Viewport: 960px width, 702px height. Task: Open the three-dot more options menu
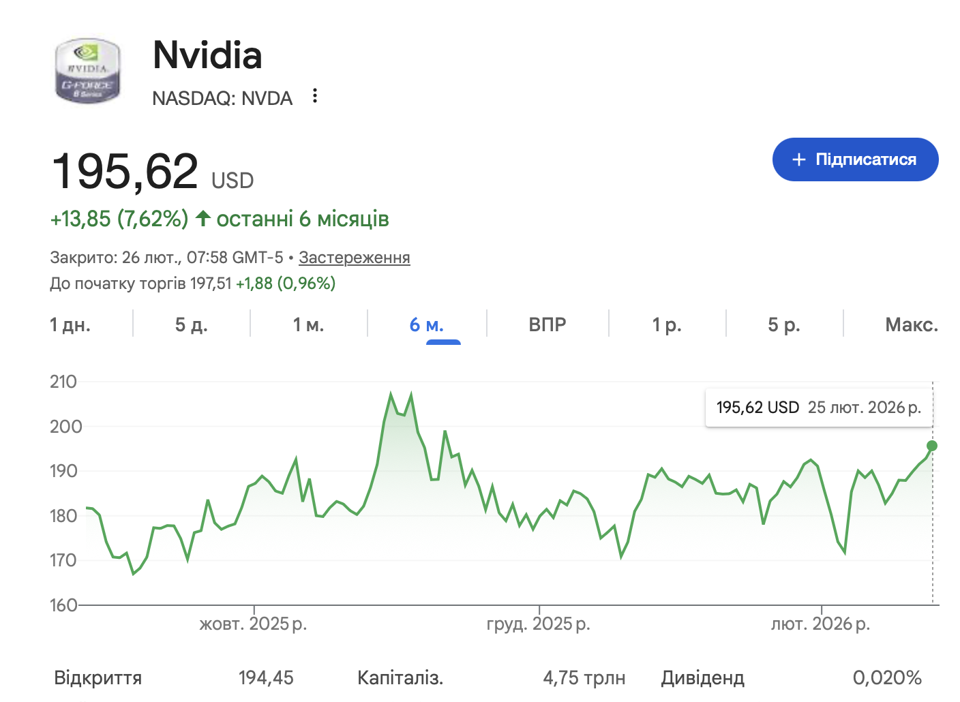coord(314,96)
